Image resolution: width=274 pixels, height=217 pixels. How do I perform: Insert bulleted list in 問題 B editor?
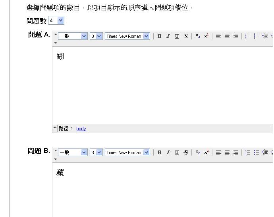pyautogui.click(x=257, y=152)
